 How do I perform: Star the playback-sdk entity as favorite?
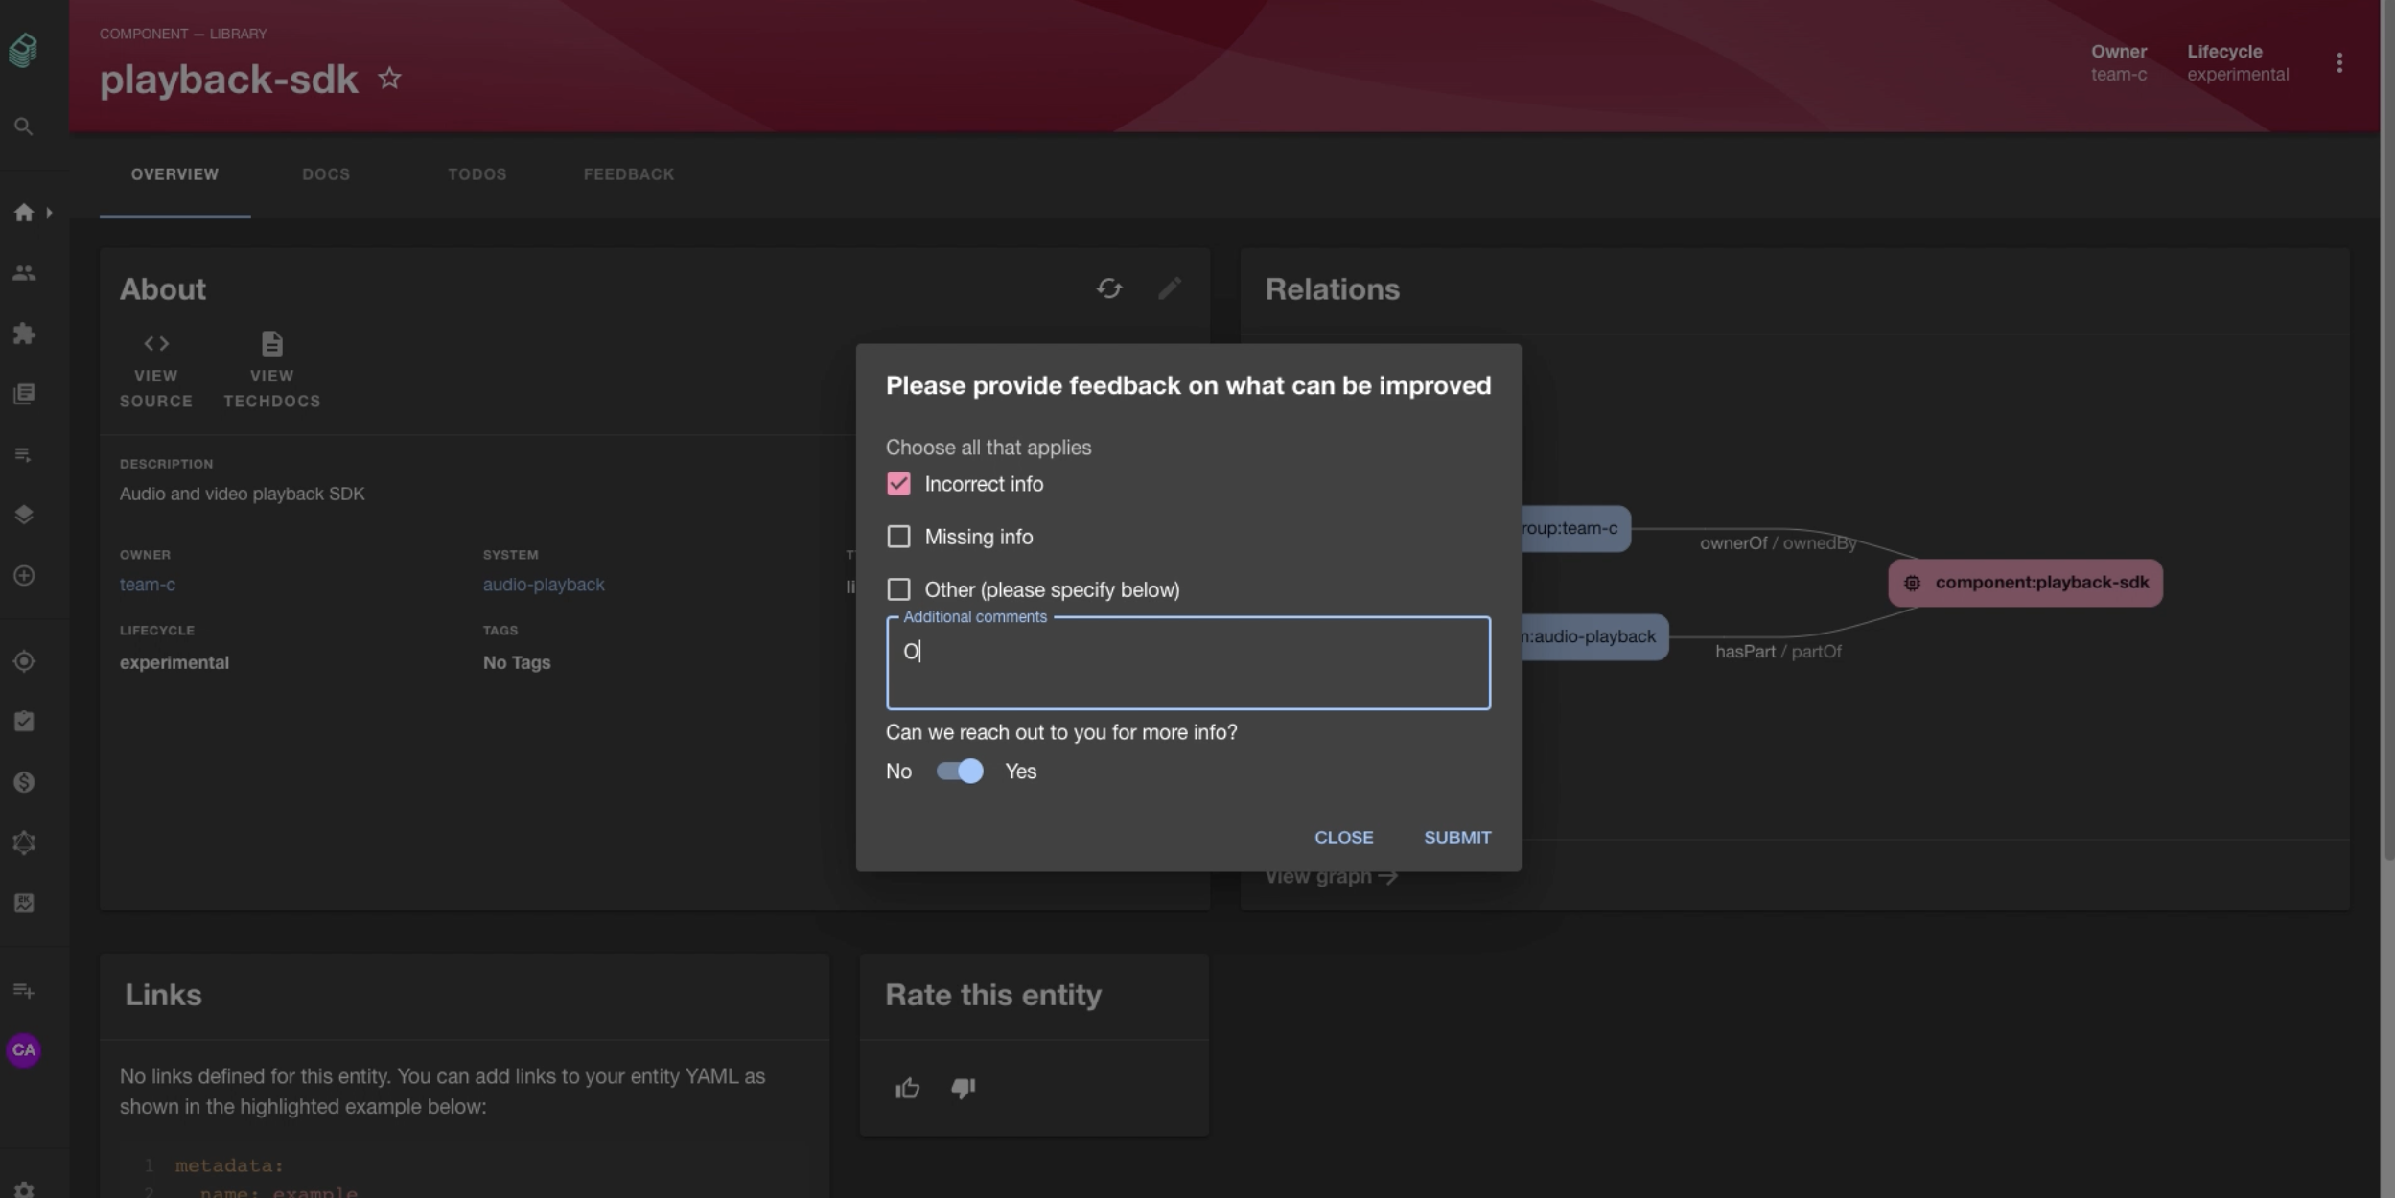tap(389, 79)
